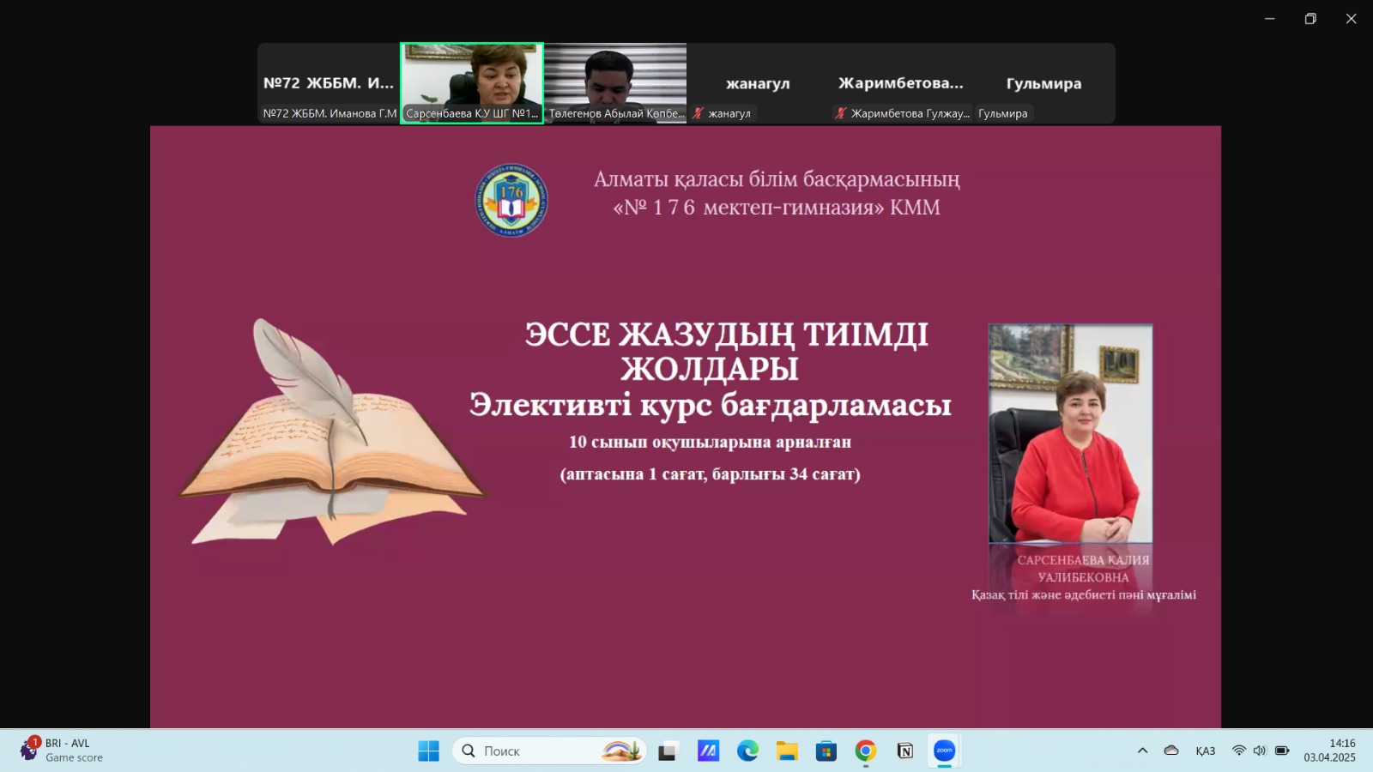Click the жанагул participant tile
Image resolution: width=1373 pixels, height=772 pixels.
tap(758, 83)
